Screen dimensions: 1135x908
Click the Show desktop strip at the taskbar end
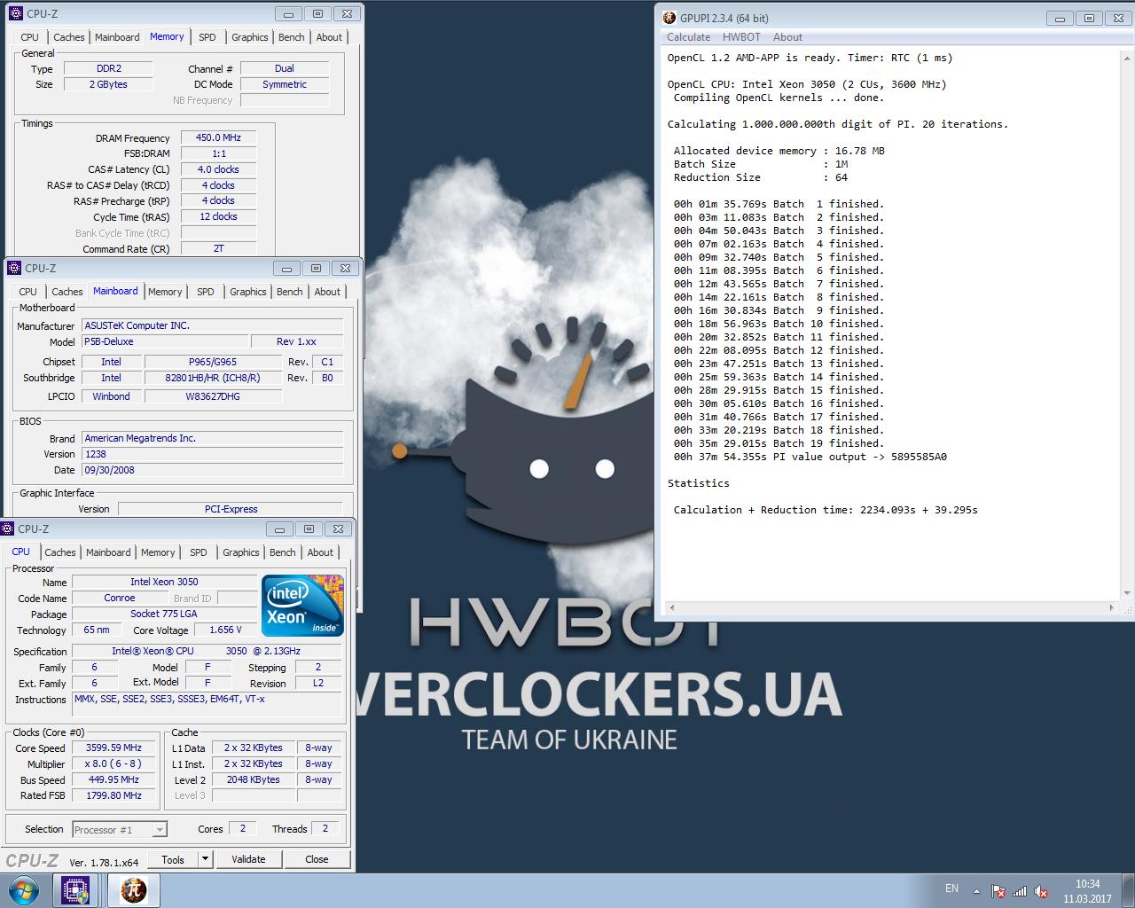[x=1128, y=891]
